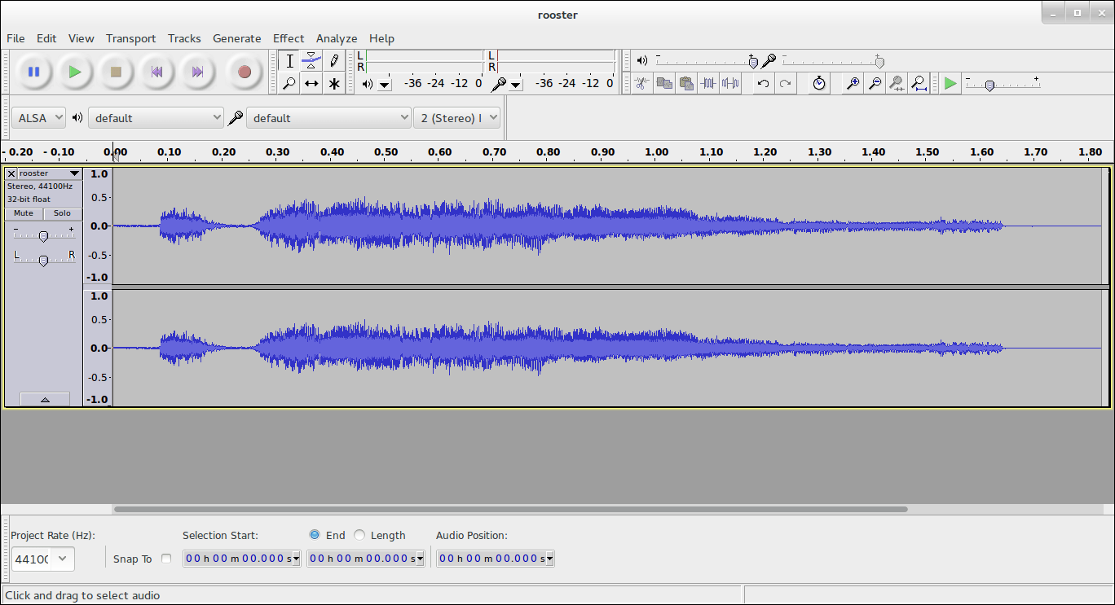Viewport: 1115px width, 605px height.
Task: Switch to the Multi-tool mode
Action: 334,83
